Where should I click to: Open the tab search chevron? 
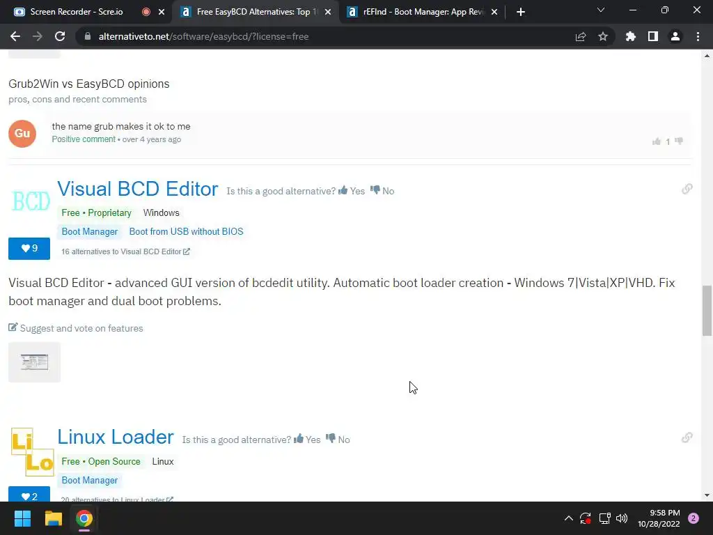coord(601,10)
